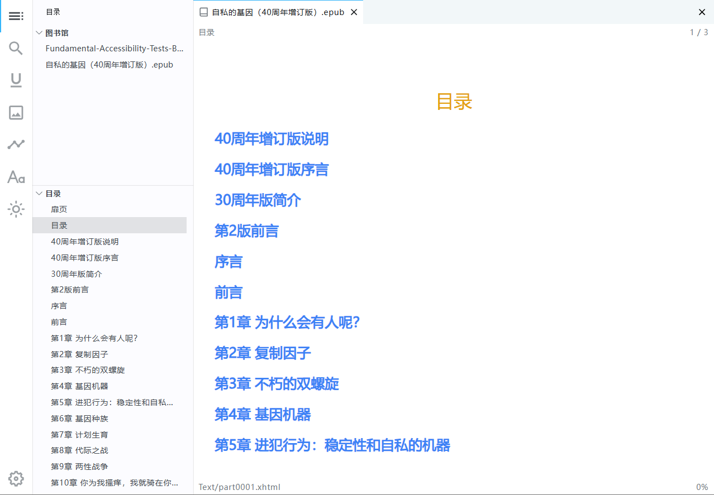
Task: Follow 第4章 基因机器 page link
Action: pyautogui.click(x=263, y=415)
